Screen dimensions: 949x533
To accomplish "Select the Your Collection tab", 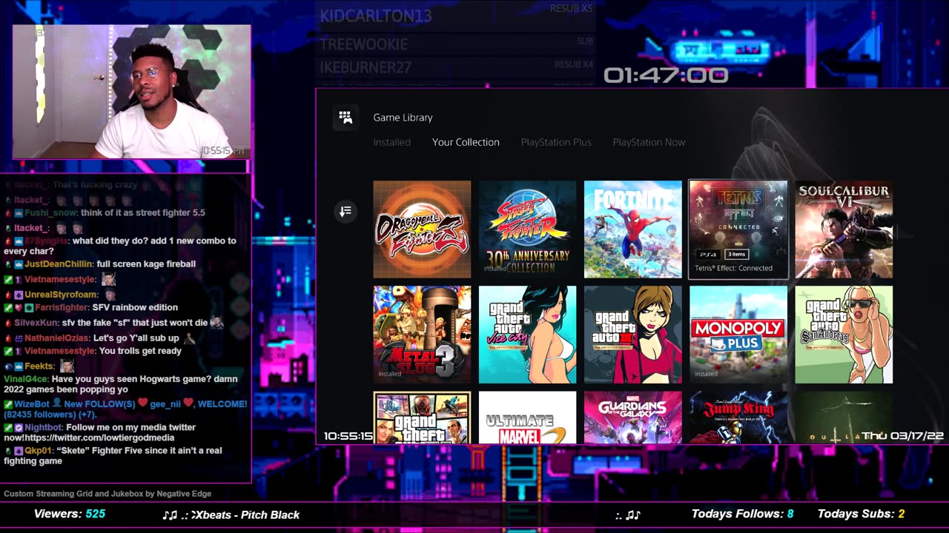I will click(466, 142).
